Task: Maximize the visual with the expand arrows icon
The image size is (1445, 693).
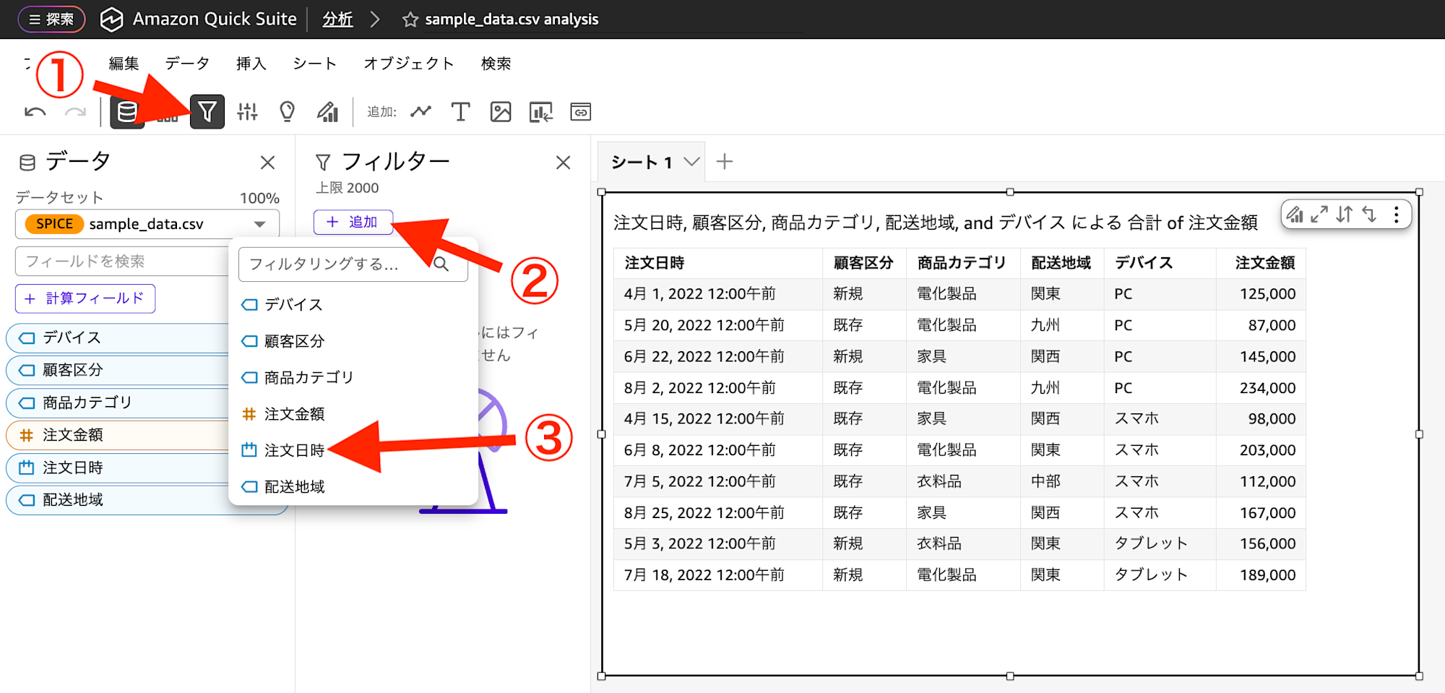Action: click(1320, 214)
